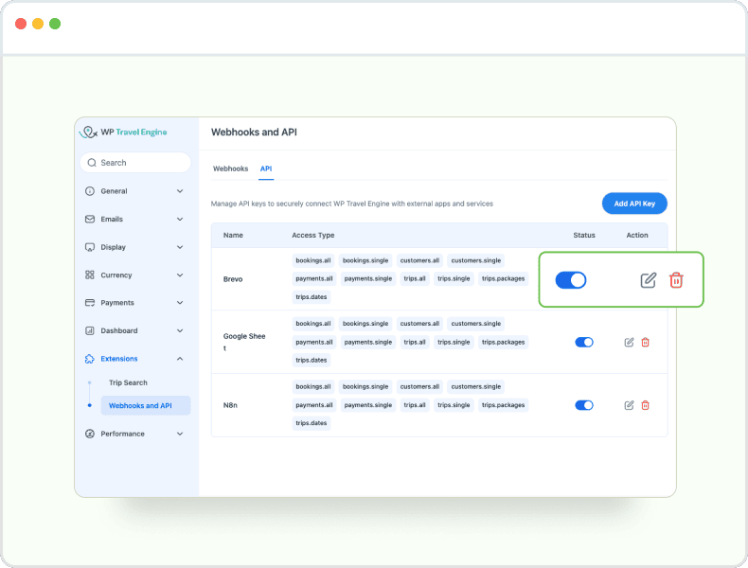The width and height of the screenshot is (748, 568).
Task: Expand the General menu chevron
Action: click(180, 191)
